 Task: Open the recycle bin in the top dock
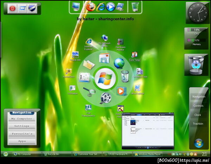point(135,7)
